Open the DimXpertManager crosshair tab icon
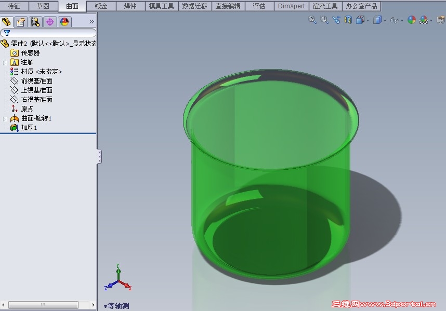This screenshot has height=311, width=446. 50,22
